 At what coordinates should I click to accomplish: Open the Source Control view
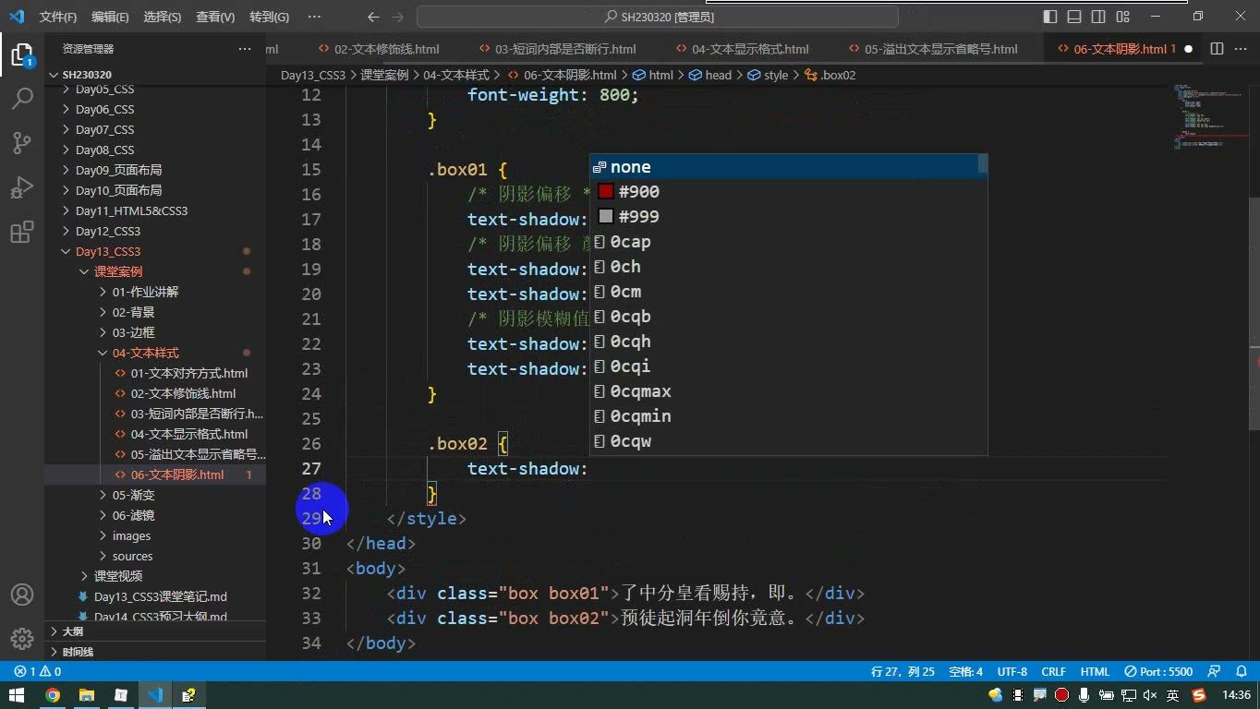(x=21, y=142)
